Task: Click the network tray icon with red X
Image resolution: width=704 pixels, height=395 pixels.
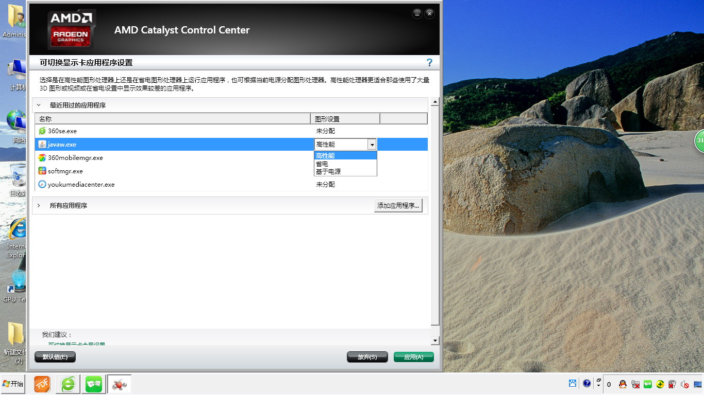Action: (635, 384)
